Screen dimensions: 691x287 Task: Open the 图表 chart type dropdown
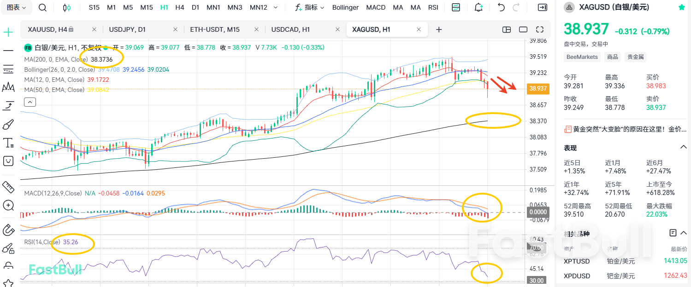pos(16,7)
